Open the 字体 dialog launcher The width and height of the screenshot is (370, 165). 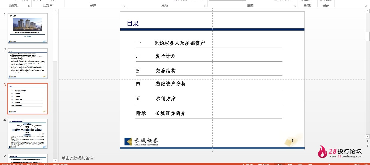124,6
